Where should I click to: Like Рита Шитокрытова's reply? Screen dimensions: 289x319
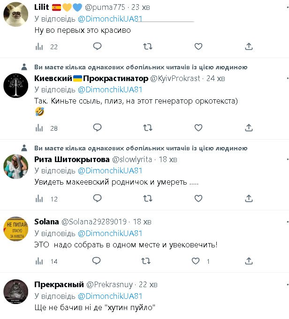click(198, 199)
